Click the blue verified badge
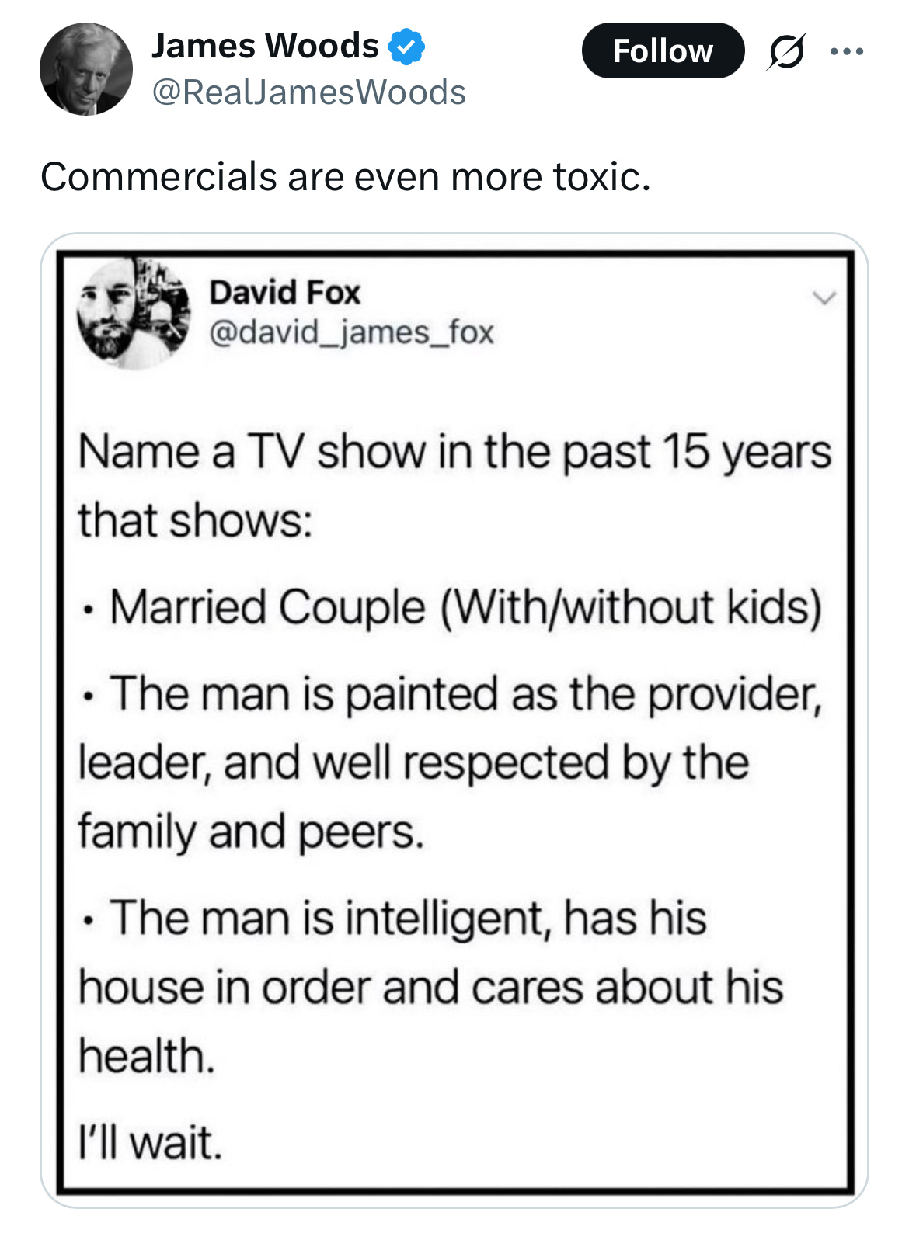The height and width of the screenshot is (1240, 909). (x=406, y=47)
